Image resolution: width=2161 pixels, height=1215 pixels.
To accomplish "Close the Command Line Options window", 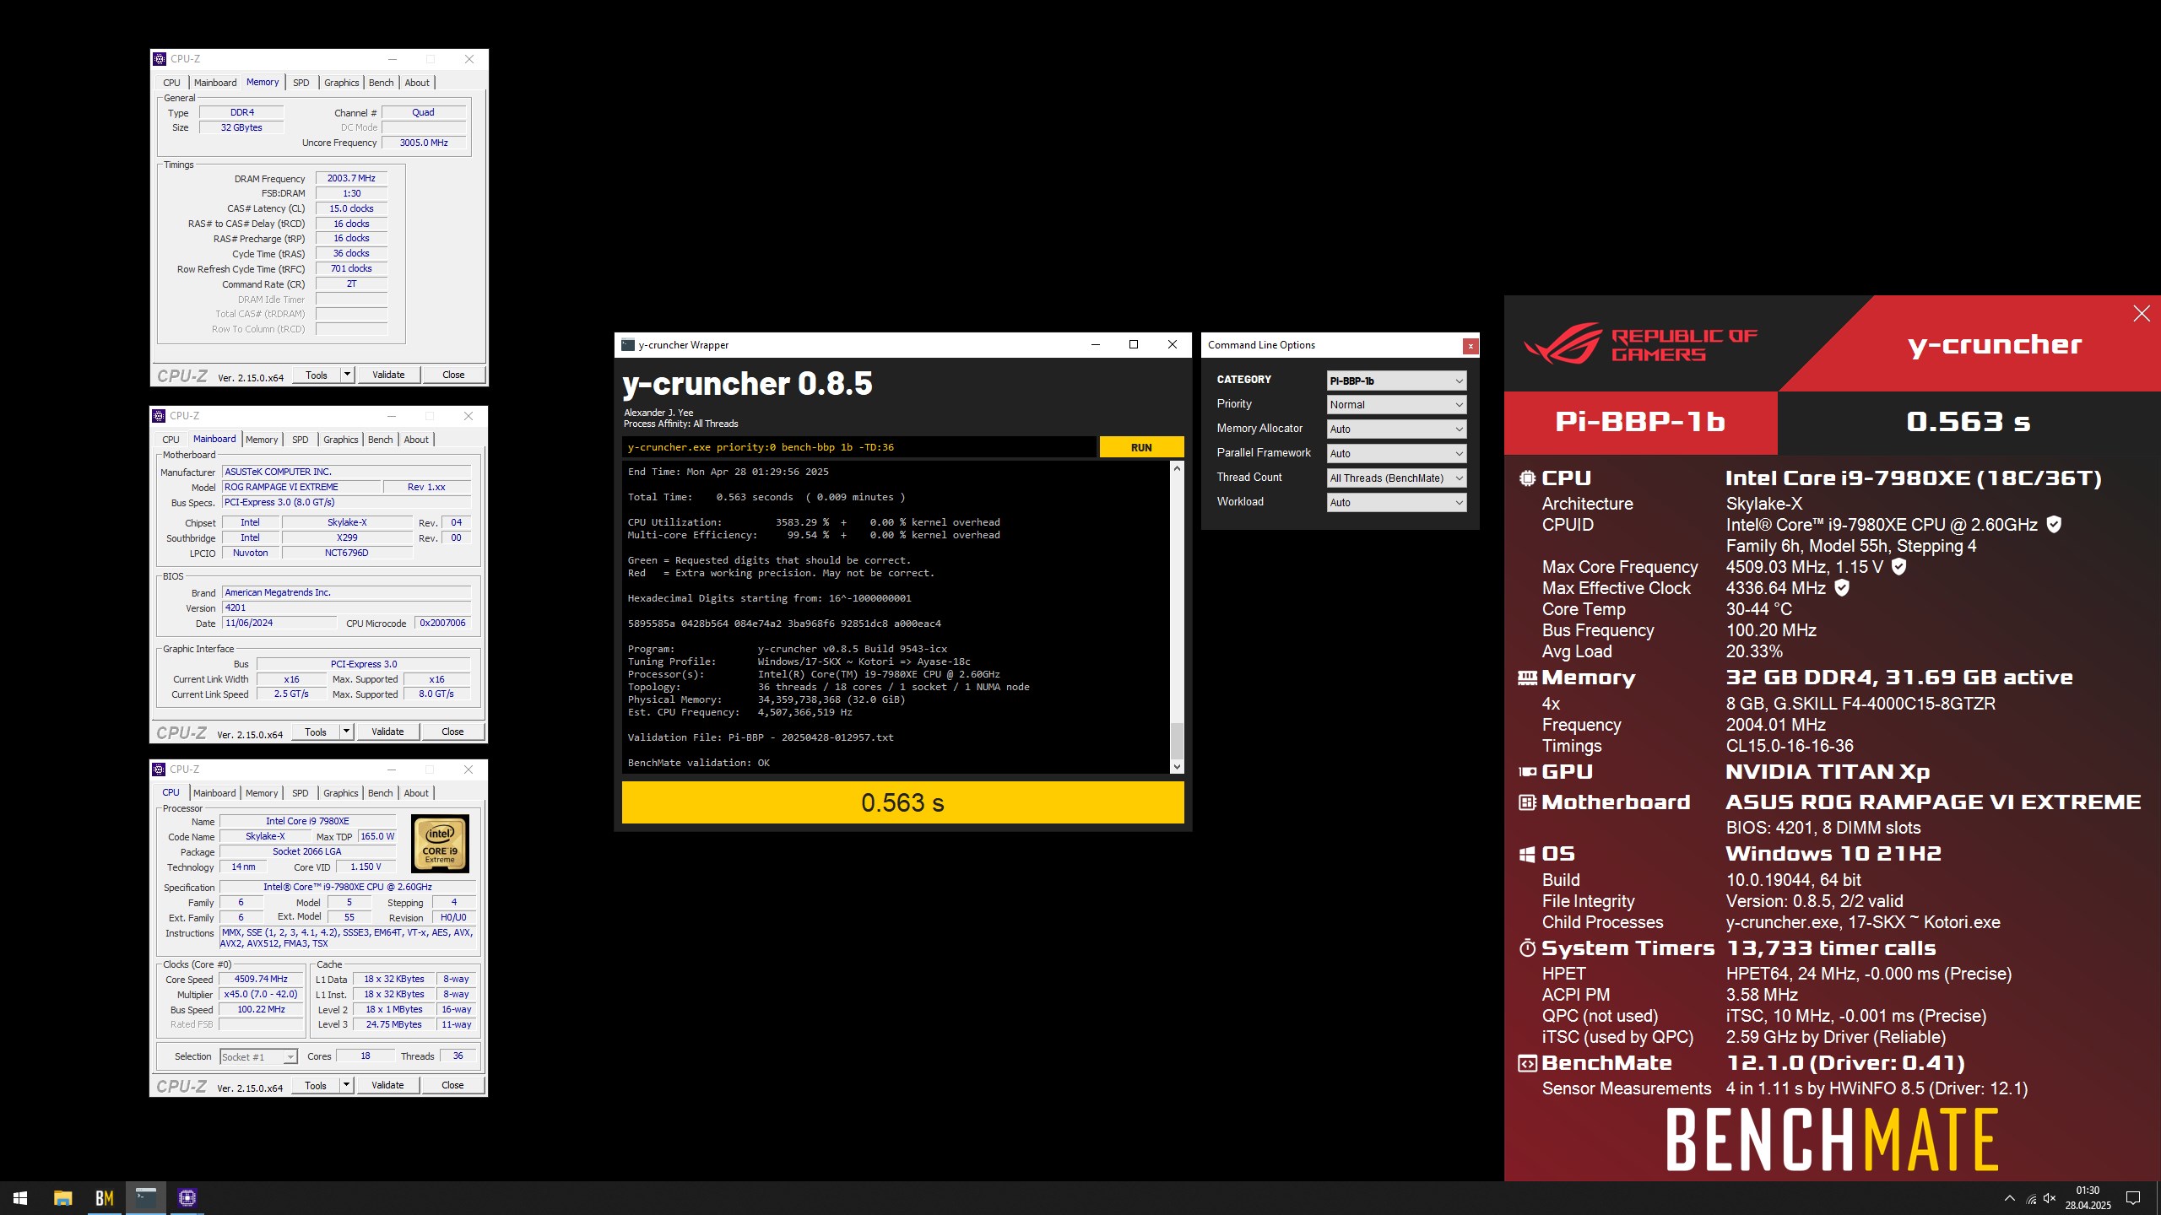I will [x=1470, y=346].
